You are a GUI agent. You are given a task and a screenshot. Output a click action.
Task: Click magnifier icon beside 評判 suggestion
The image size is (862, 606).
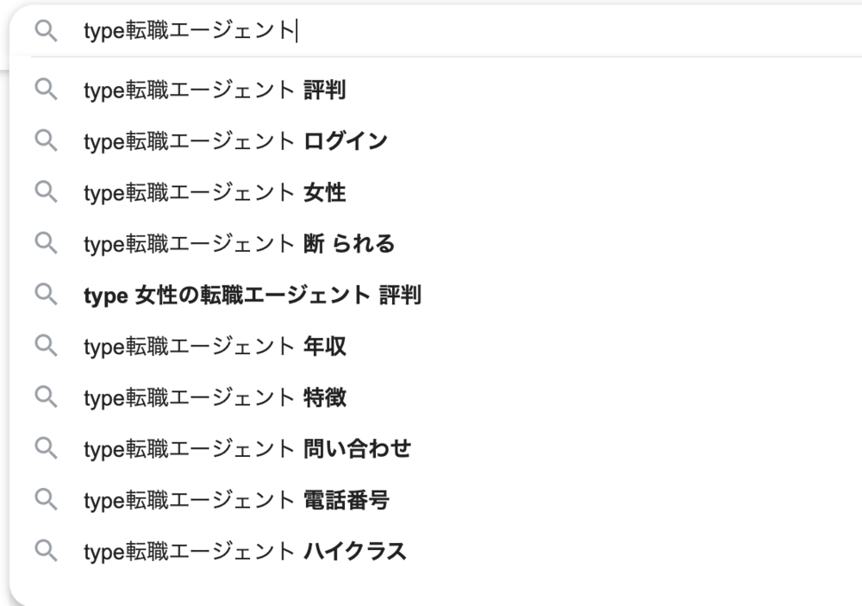pyautogui.click(x=46, y=89)
